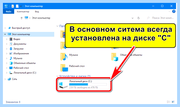The width and height of the screenshot is (180, 107).
Task: Select the Локальный диск (C:) drive icon
Action: 63,86
